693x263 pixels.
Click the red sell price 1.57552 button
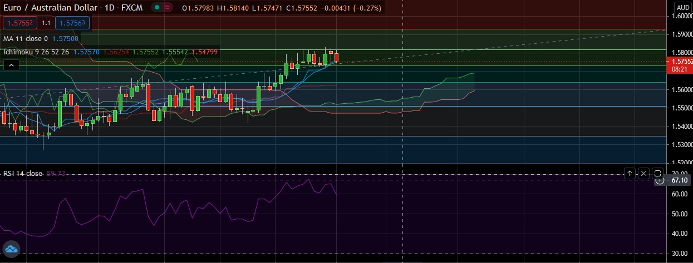tap(20, 23)
